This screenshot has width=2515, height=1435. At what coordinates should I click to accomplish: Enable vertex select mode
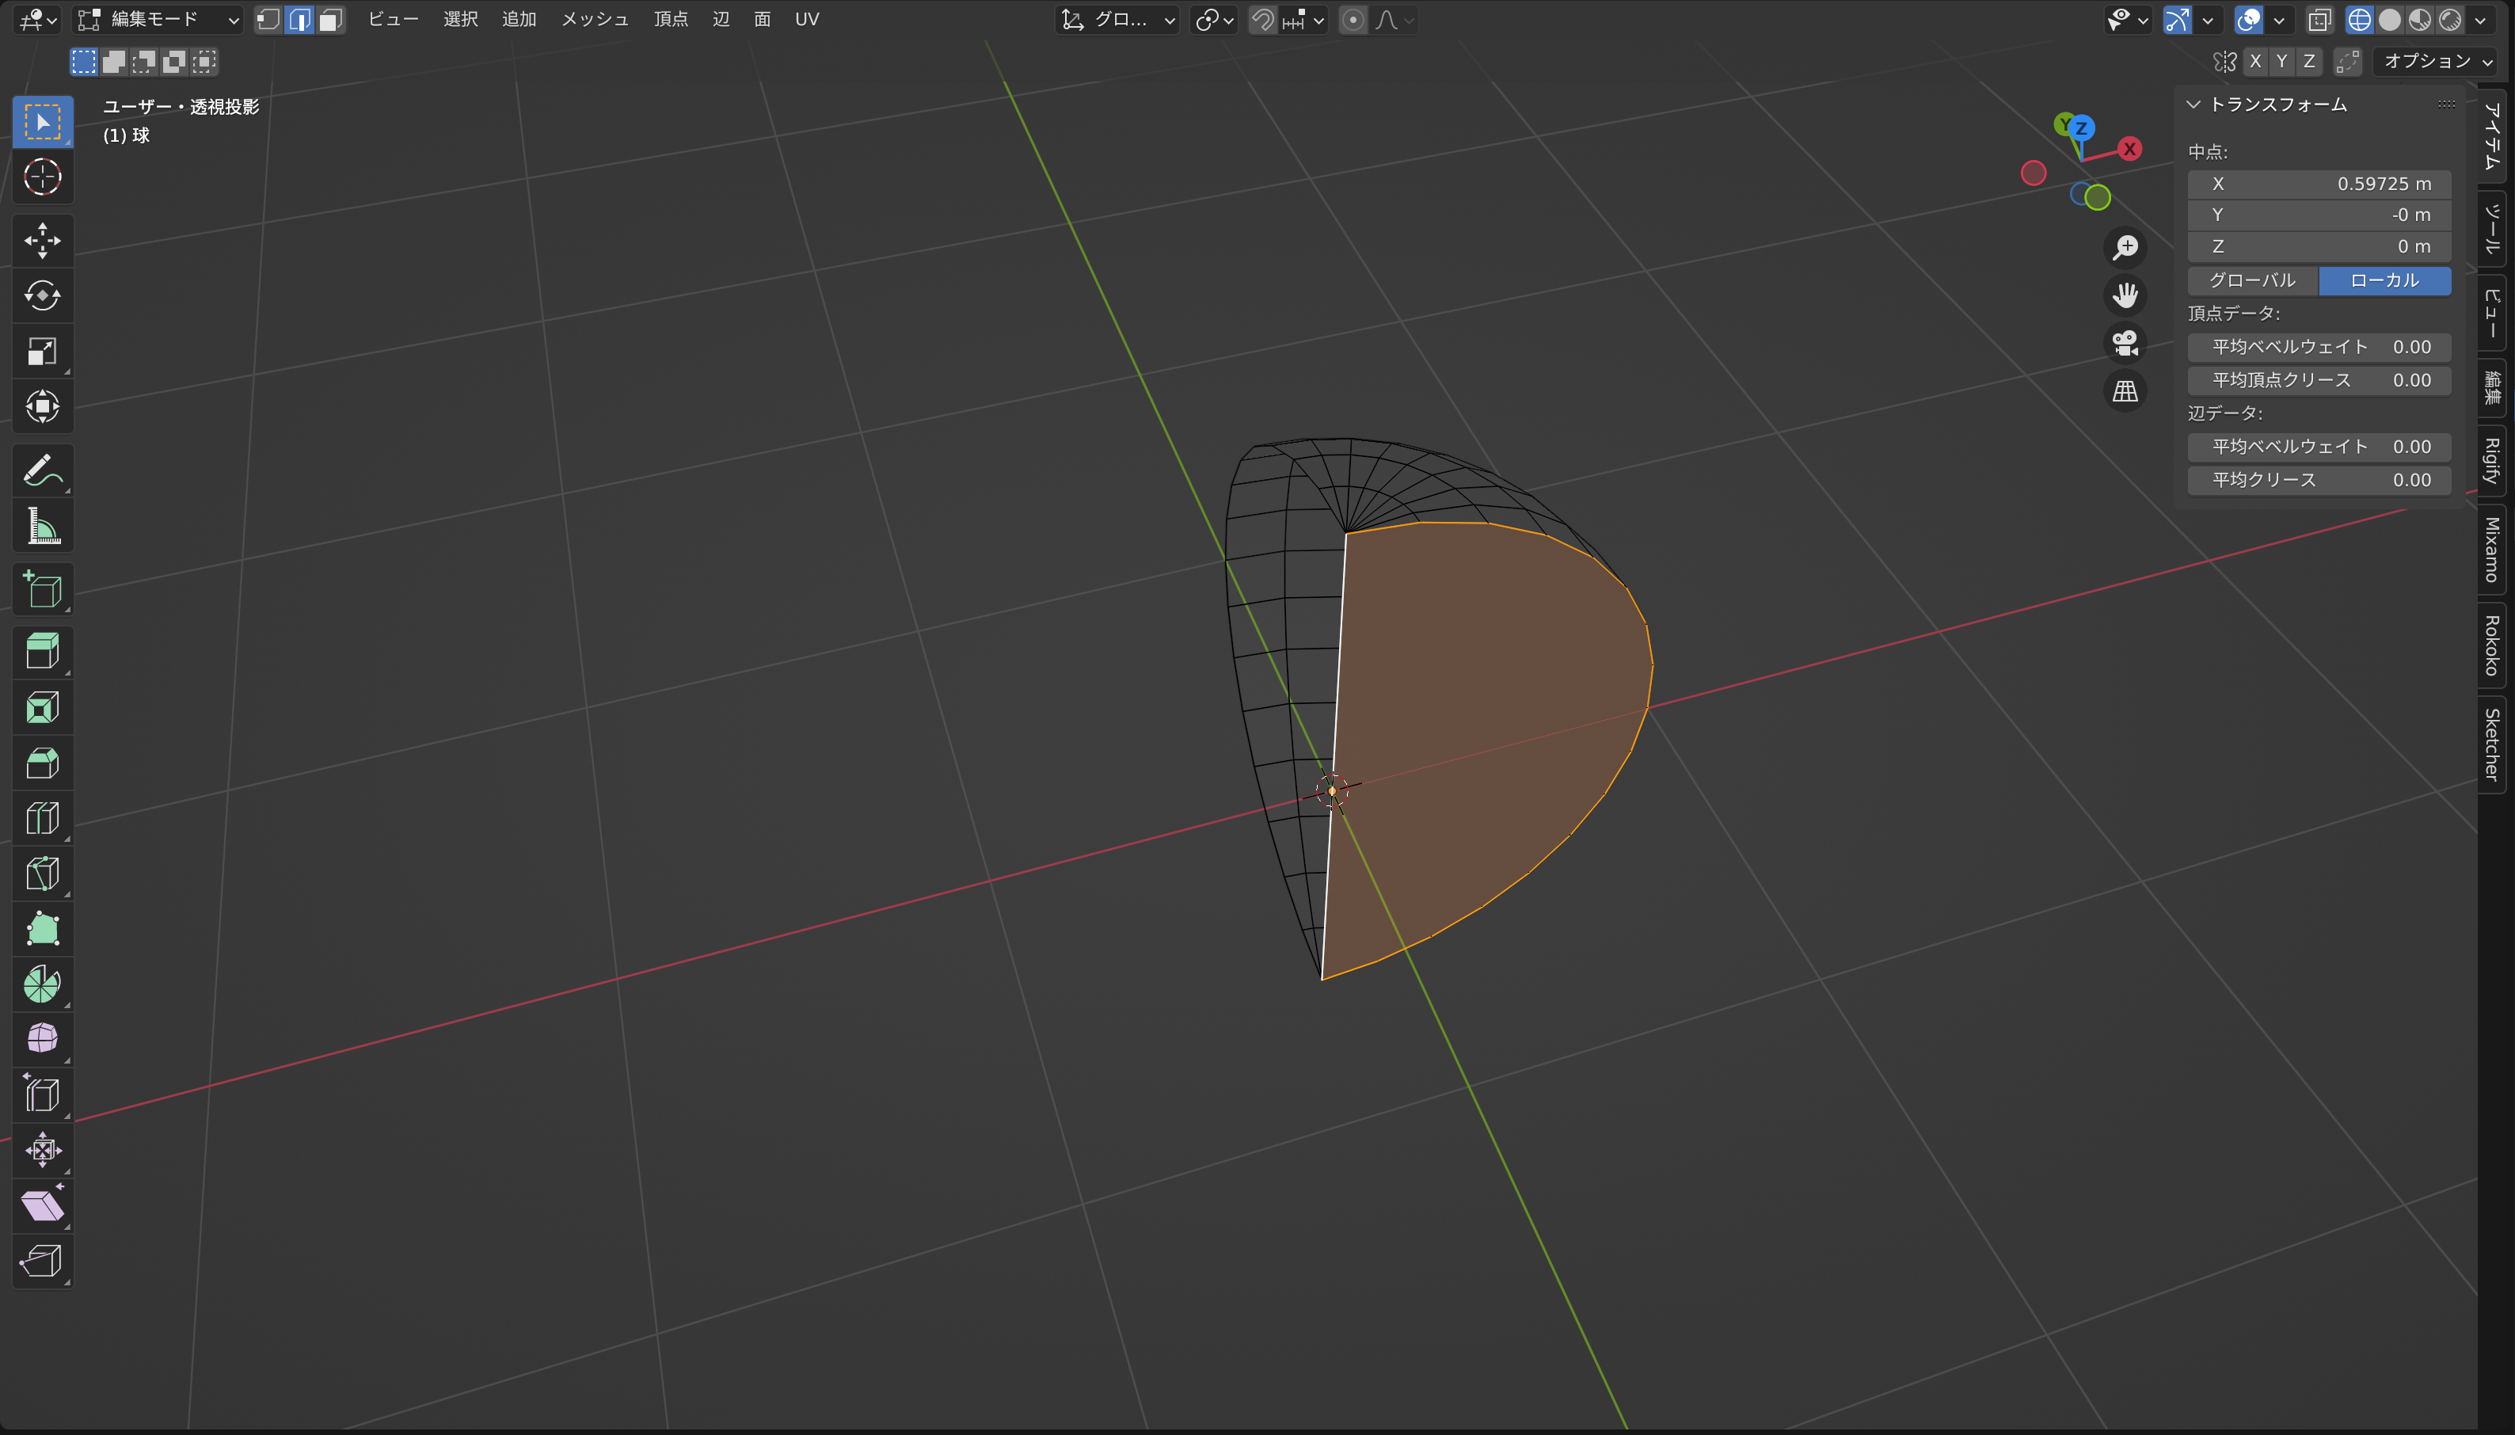(x=268, y=19)
